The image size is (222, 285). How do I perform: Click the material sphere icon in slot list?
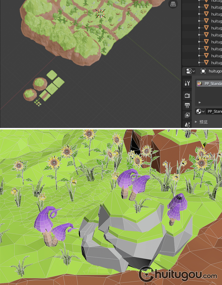200,84
